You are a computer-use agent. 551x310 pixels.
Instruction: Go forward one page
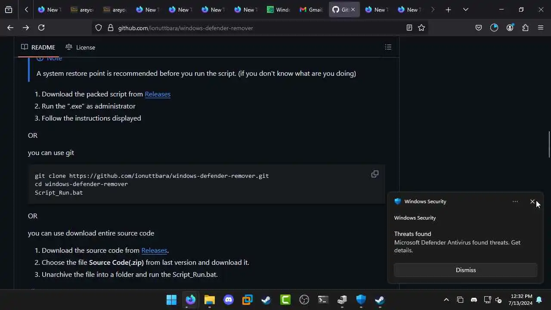(x=26, y=28)
